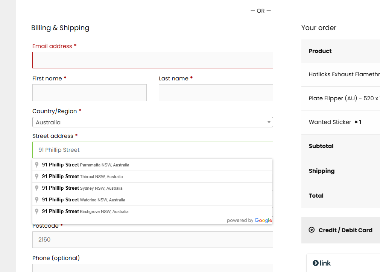The width and height of the screenshot is (380, 272).
Task: Focus the First name field
Action: click(90, 92)
